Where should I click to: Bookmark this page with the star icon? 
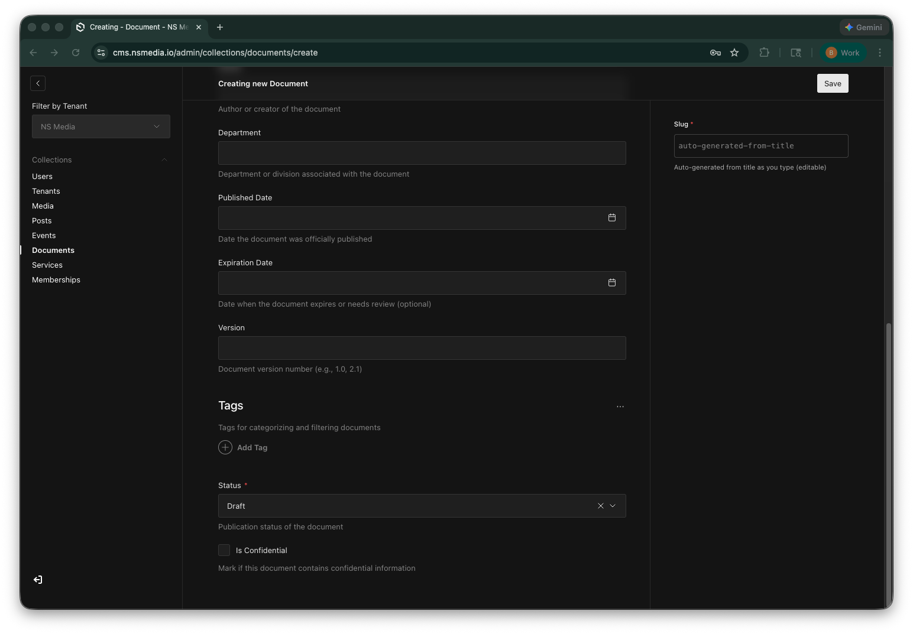[734, 53]
